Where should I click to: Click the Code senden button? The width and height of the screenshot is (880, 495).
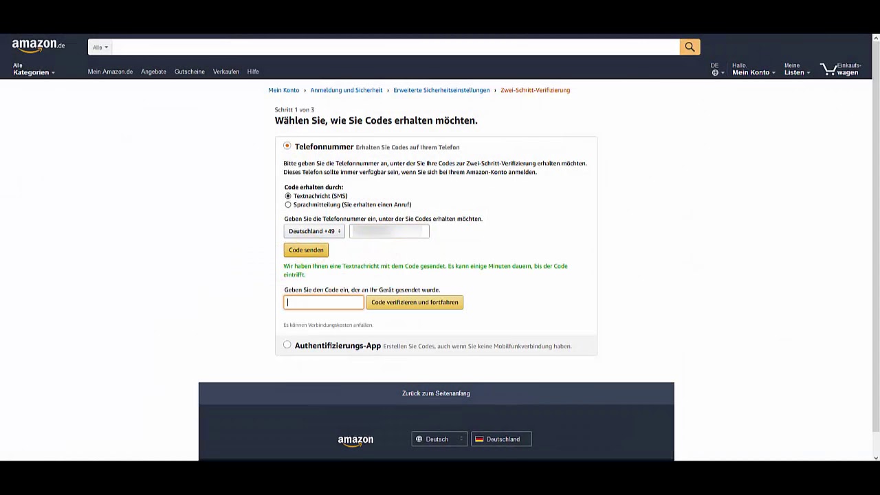click(306, 250)
